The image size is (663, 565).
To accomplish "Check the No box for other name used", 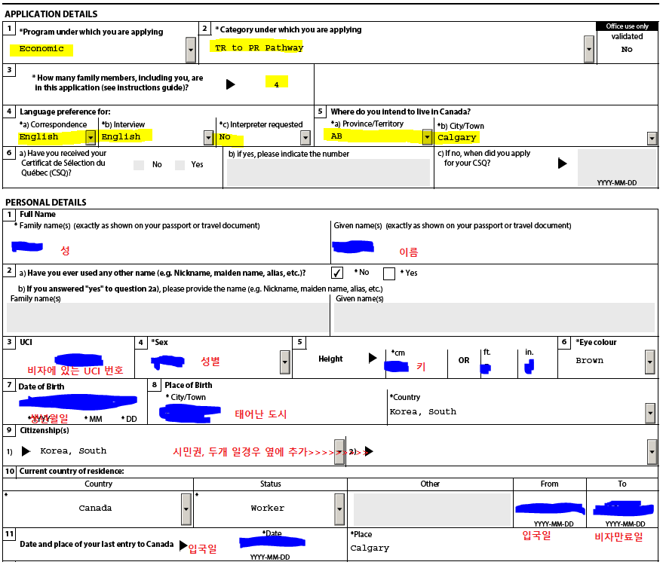I will click(337, 273).
